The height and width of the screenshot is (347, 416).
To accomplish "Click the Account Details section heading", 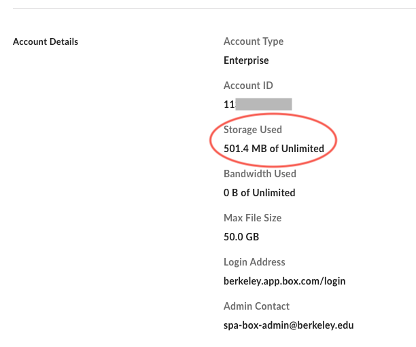I will (46, 42).
